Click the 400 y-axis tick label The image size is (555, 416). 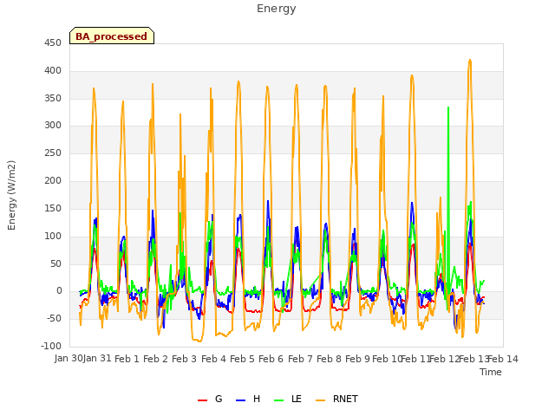tap(53, 71)
